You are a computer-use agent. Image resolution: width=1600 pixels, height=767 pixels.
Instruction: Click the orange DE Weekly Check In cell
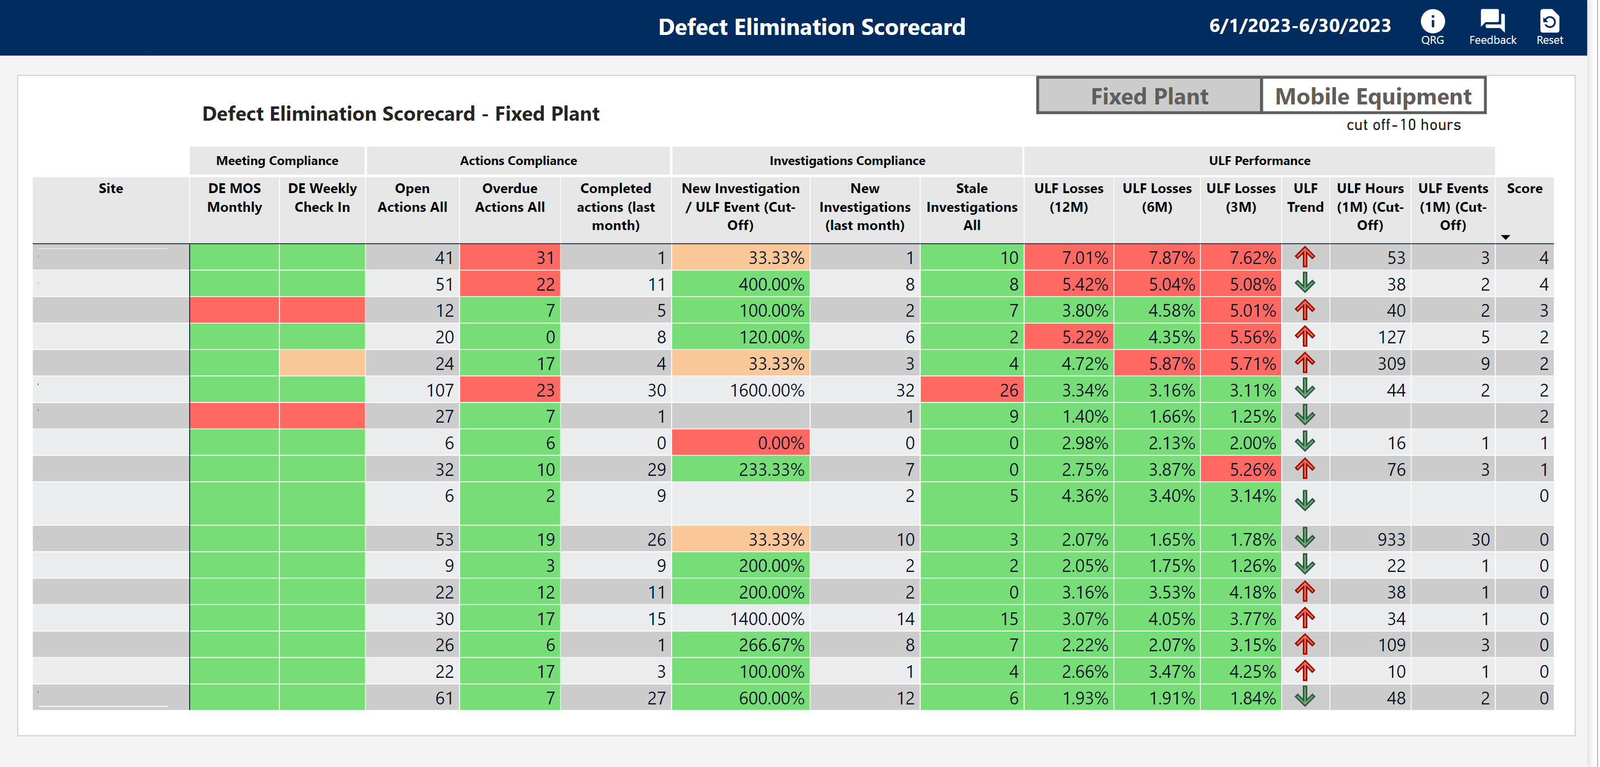pos(322,364)
